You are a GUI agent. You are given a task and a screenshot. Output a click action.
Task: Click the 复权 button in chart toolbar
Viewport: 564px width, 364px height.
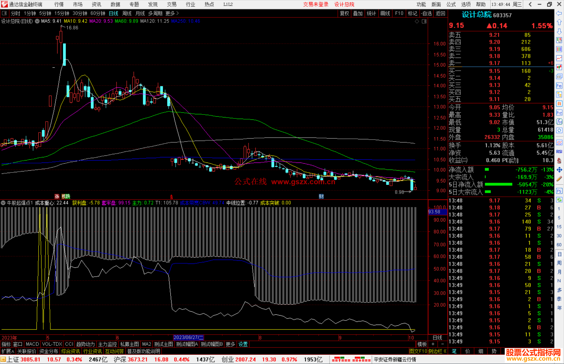point(344,13)
